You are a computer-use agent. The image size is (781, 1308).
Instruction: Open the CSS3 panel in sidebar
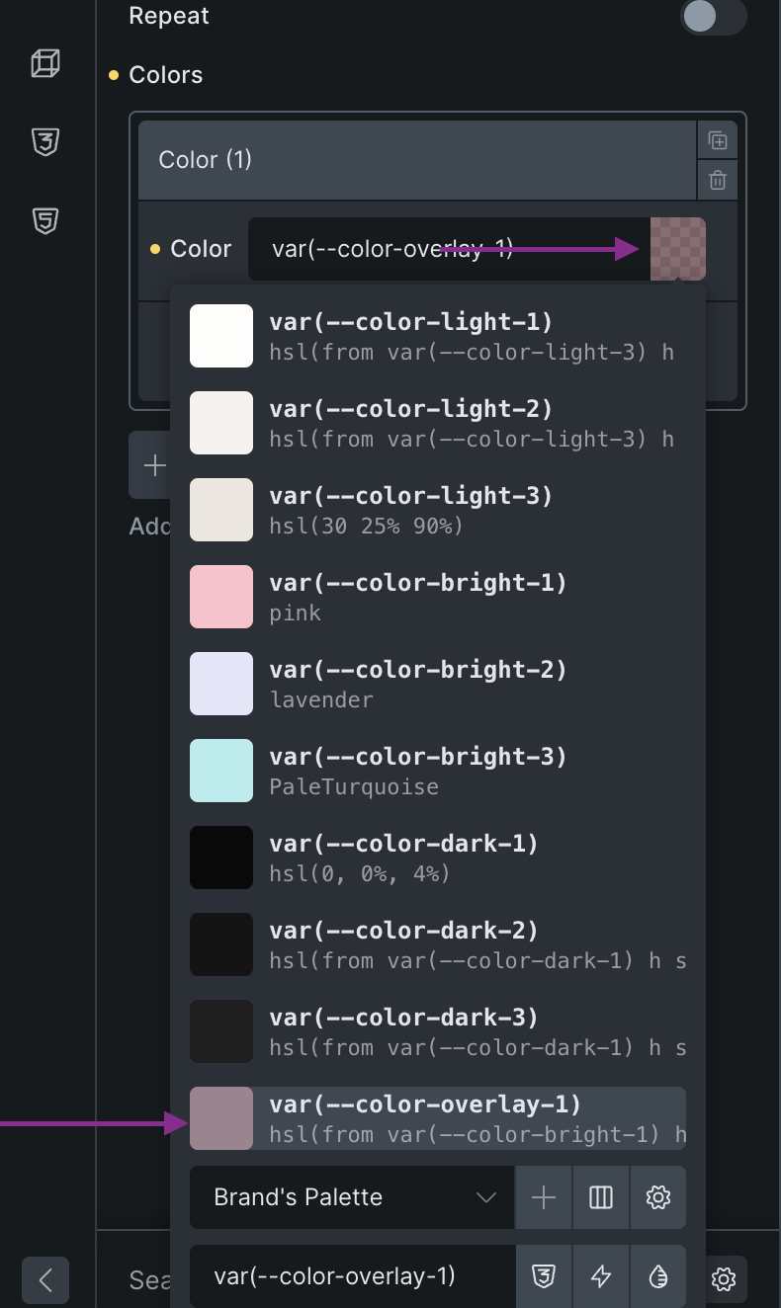[x=44, y=142]
